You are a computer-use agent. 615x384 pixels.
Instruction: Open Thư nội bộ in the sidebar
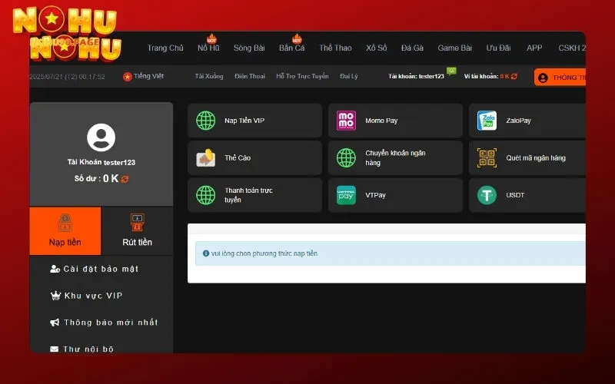(x=88, y=349)
